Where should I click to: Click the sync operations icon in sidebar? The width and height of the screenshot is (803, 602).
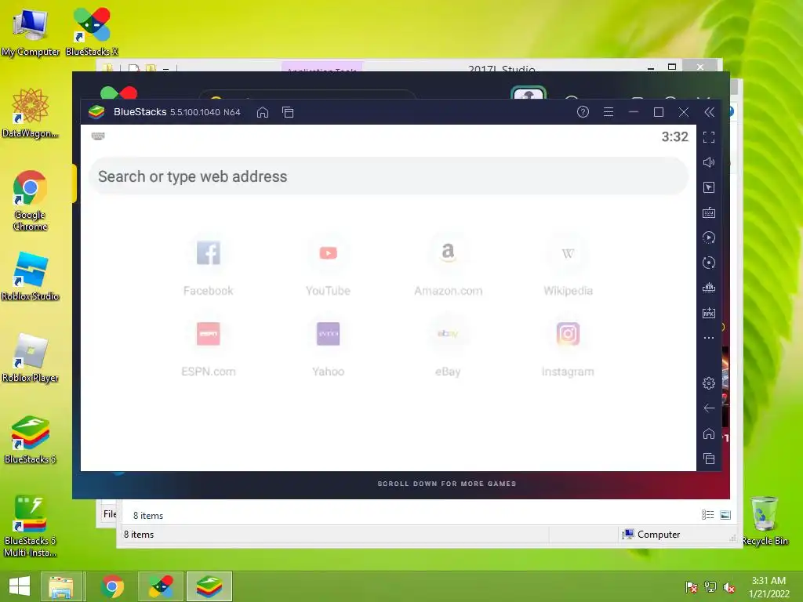pos(709,238)
